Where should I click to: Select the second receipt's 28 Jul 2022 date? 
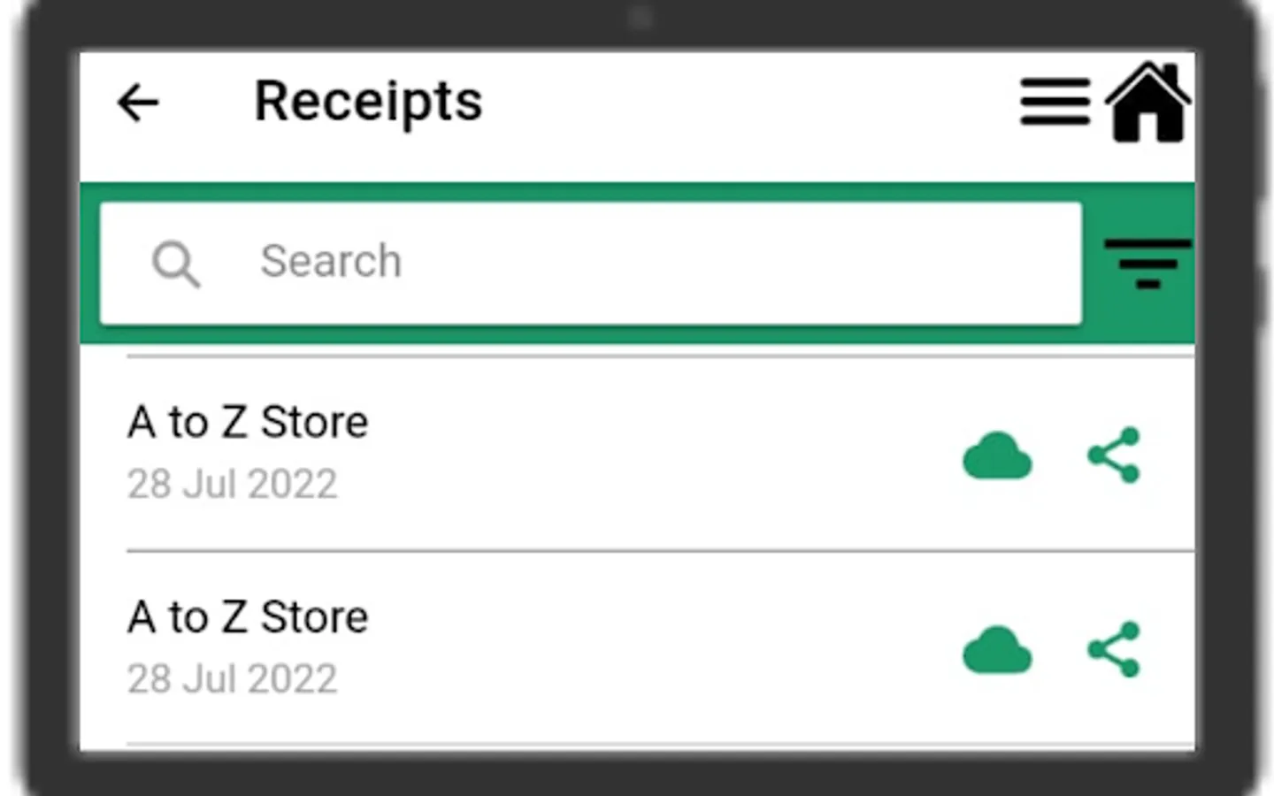click(232, 678)
